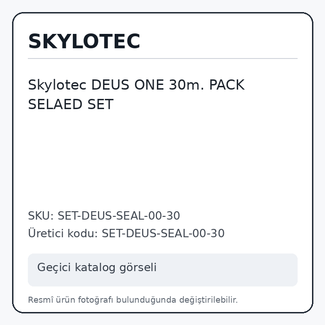Select the SKU value SET-DEUS-SEAL-00-30
The image size is (325, 325).
pyautogui.click(x=118, y=216)
